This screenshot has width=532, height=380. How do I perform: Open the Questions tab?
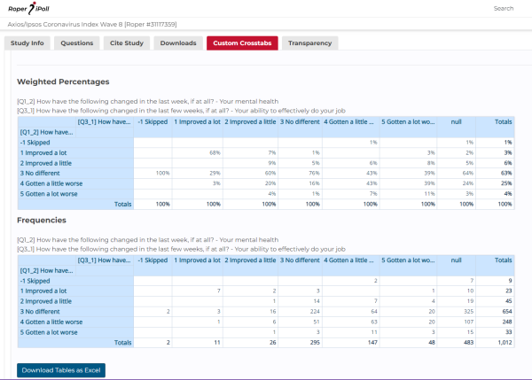76,43
